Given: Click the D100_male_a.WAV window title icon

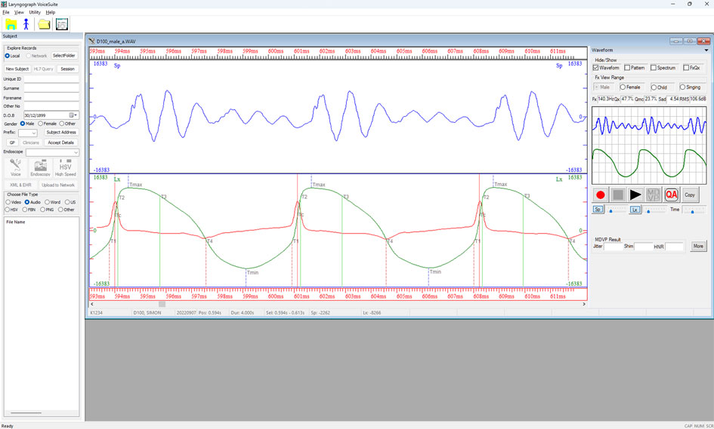Looking at the screenshot, I should pos(92,41).
